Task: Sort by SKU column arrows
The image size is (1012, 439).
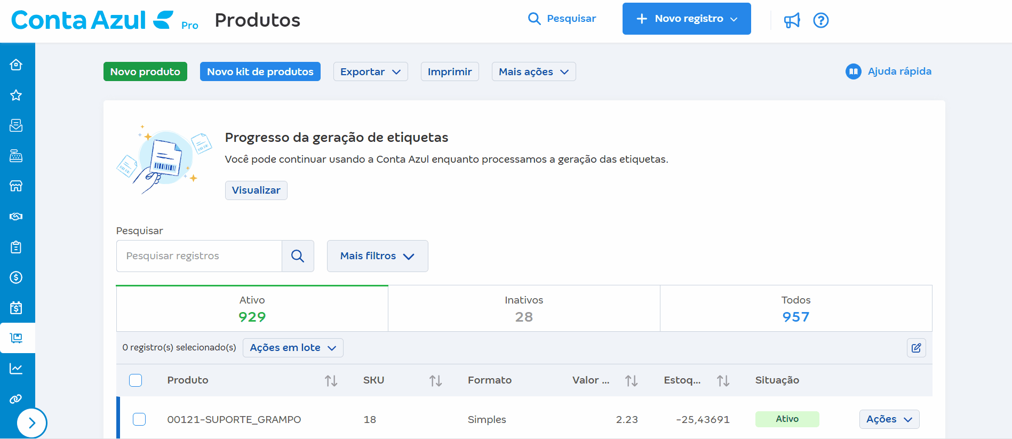Action: pyautogui.click(x=436, y=380)
